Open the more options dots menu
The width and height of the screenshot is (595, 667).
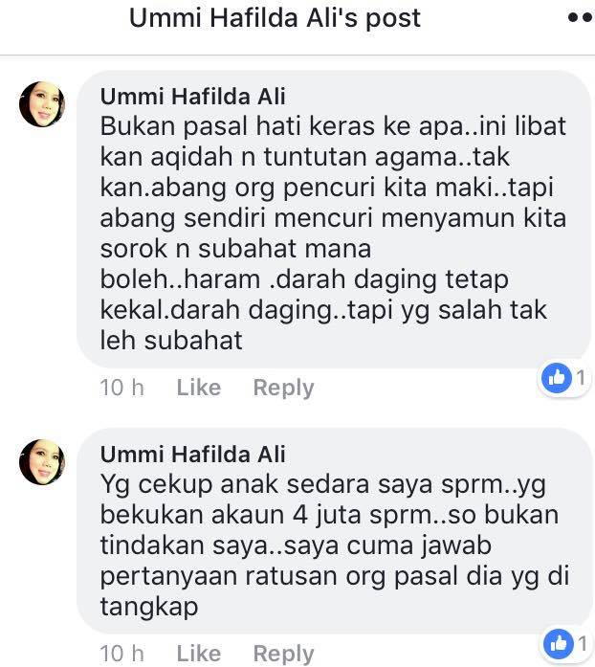click(x=581, y=17)
